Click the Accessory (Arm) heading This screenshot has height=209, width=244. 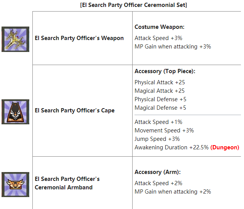(158, 172)
